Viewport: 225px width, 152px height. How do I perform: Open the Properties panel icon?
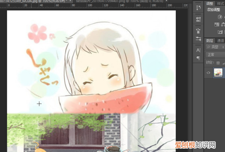[x=198, y=18]
